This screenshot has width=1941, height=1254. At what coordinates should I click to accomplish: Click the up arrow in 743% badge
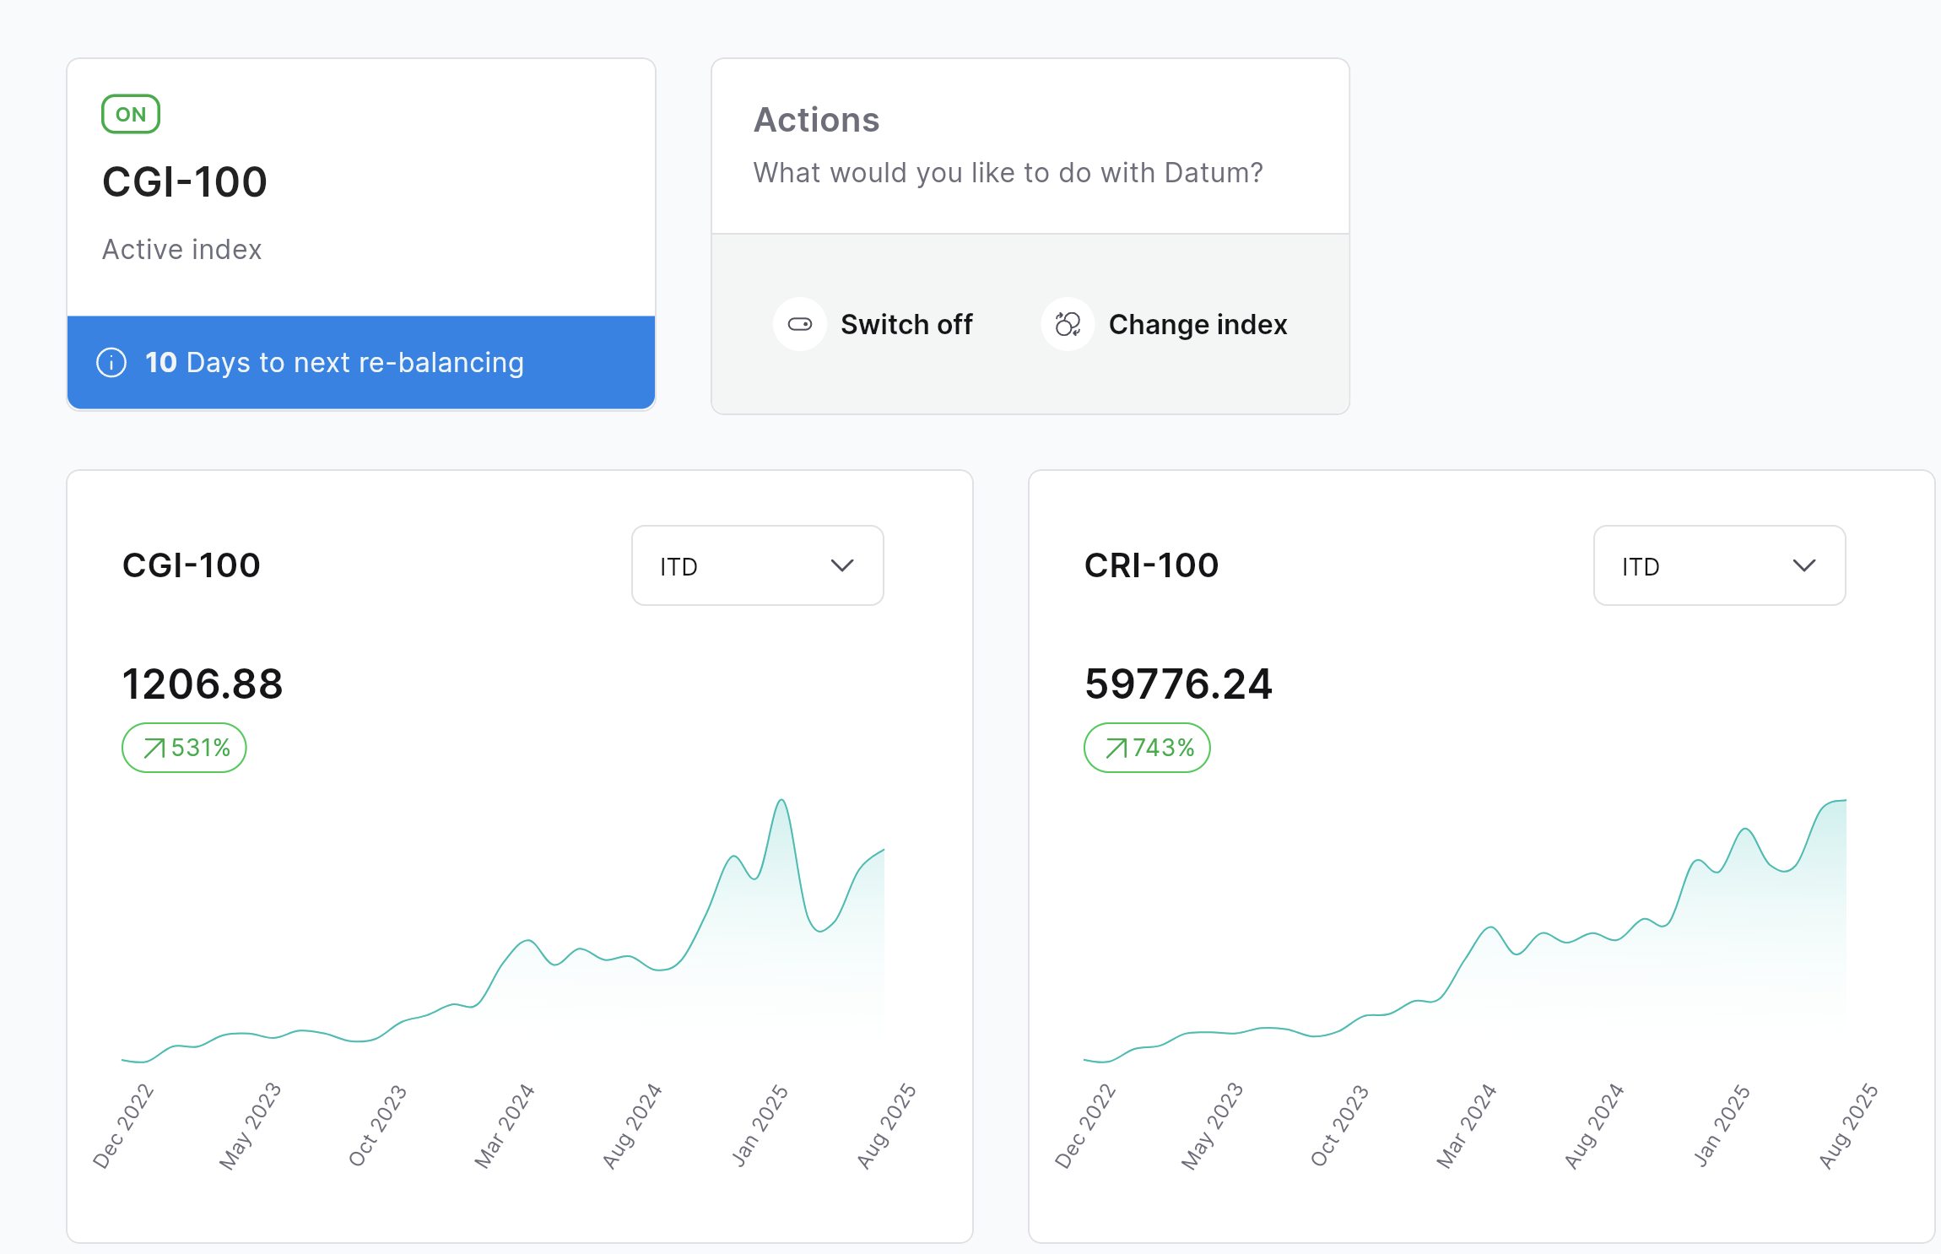1116,748
